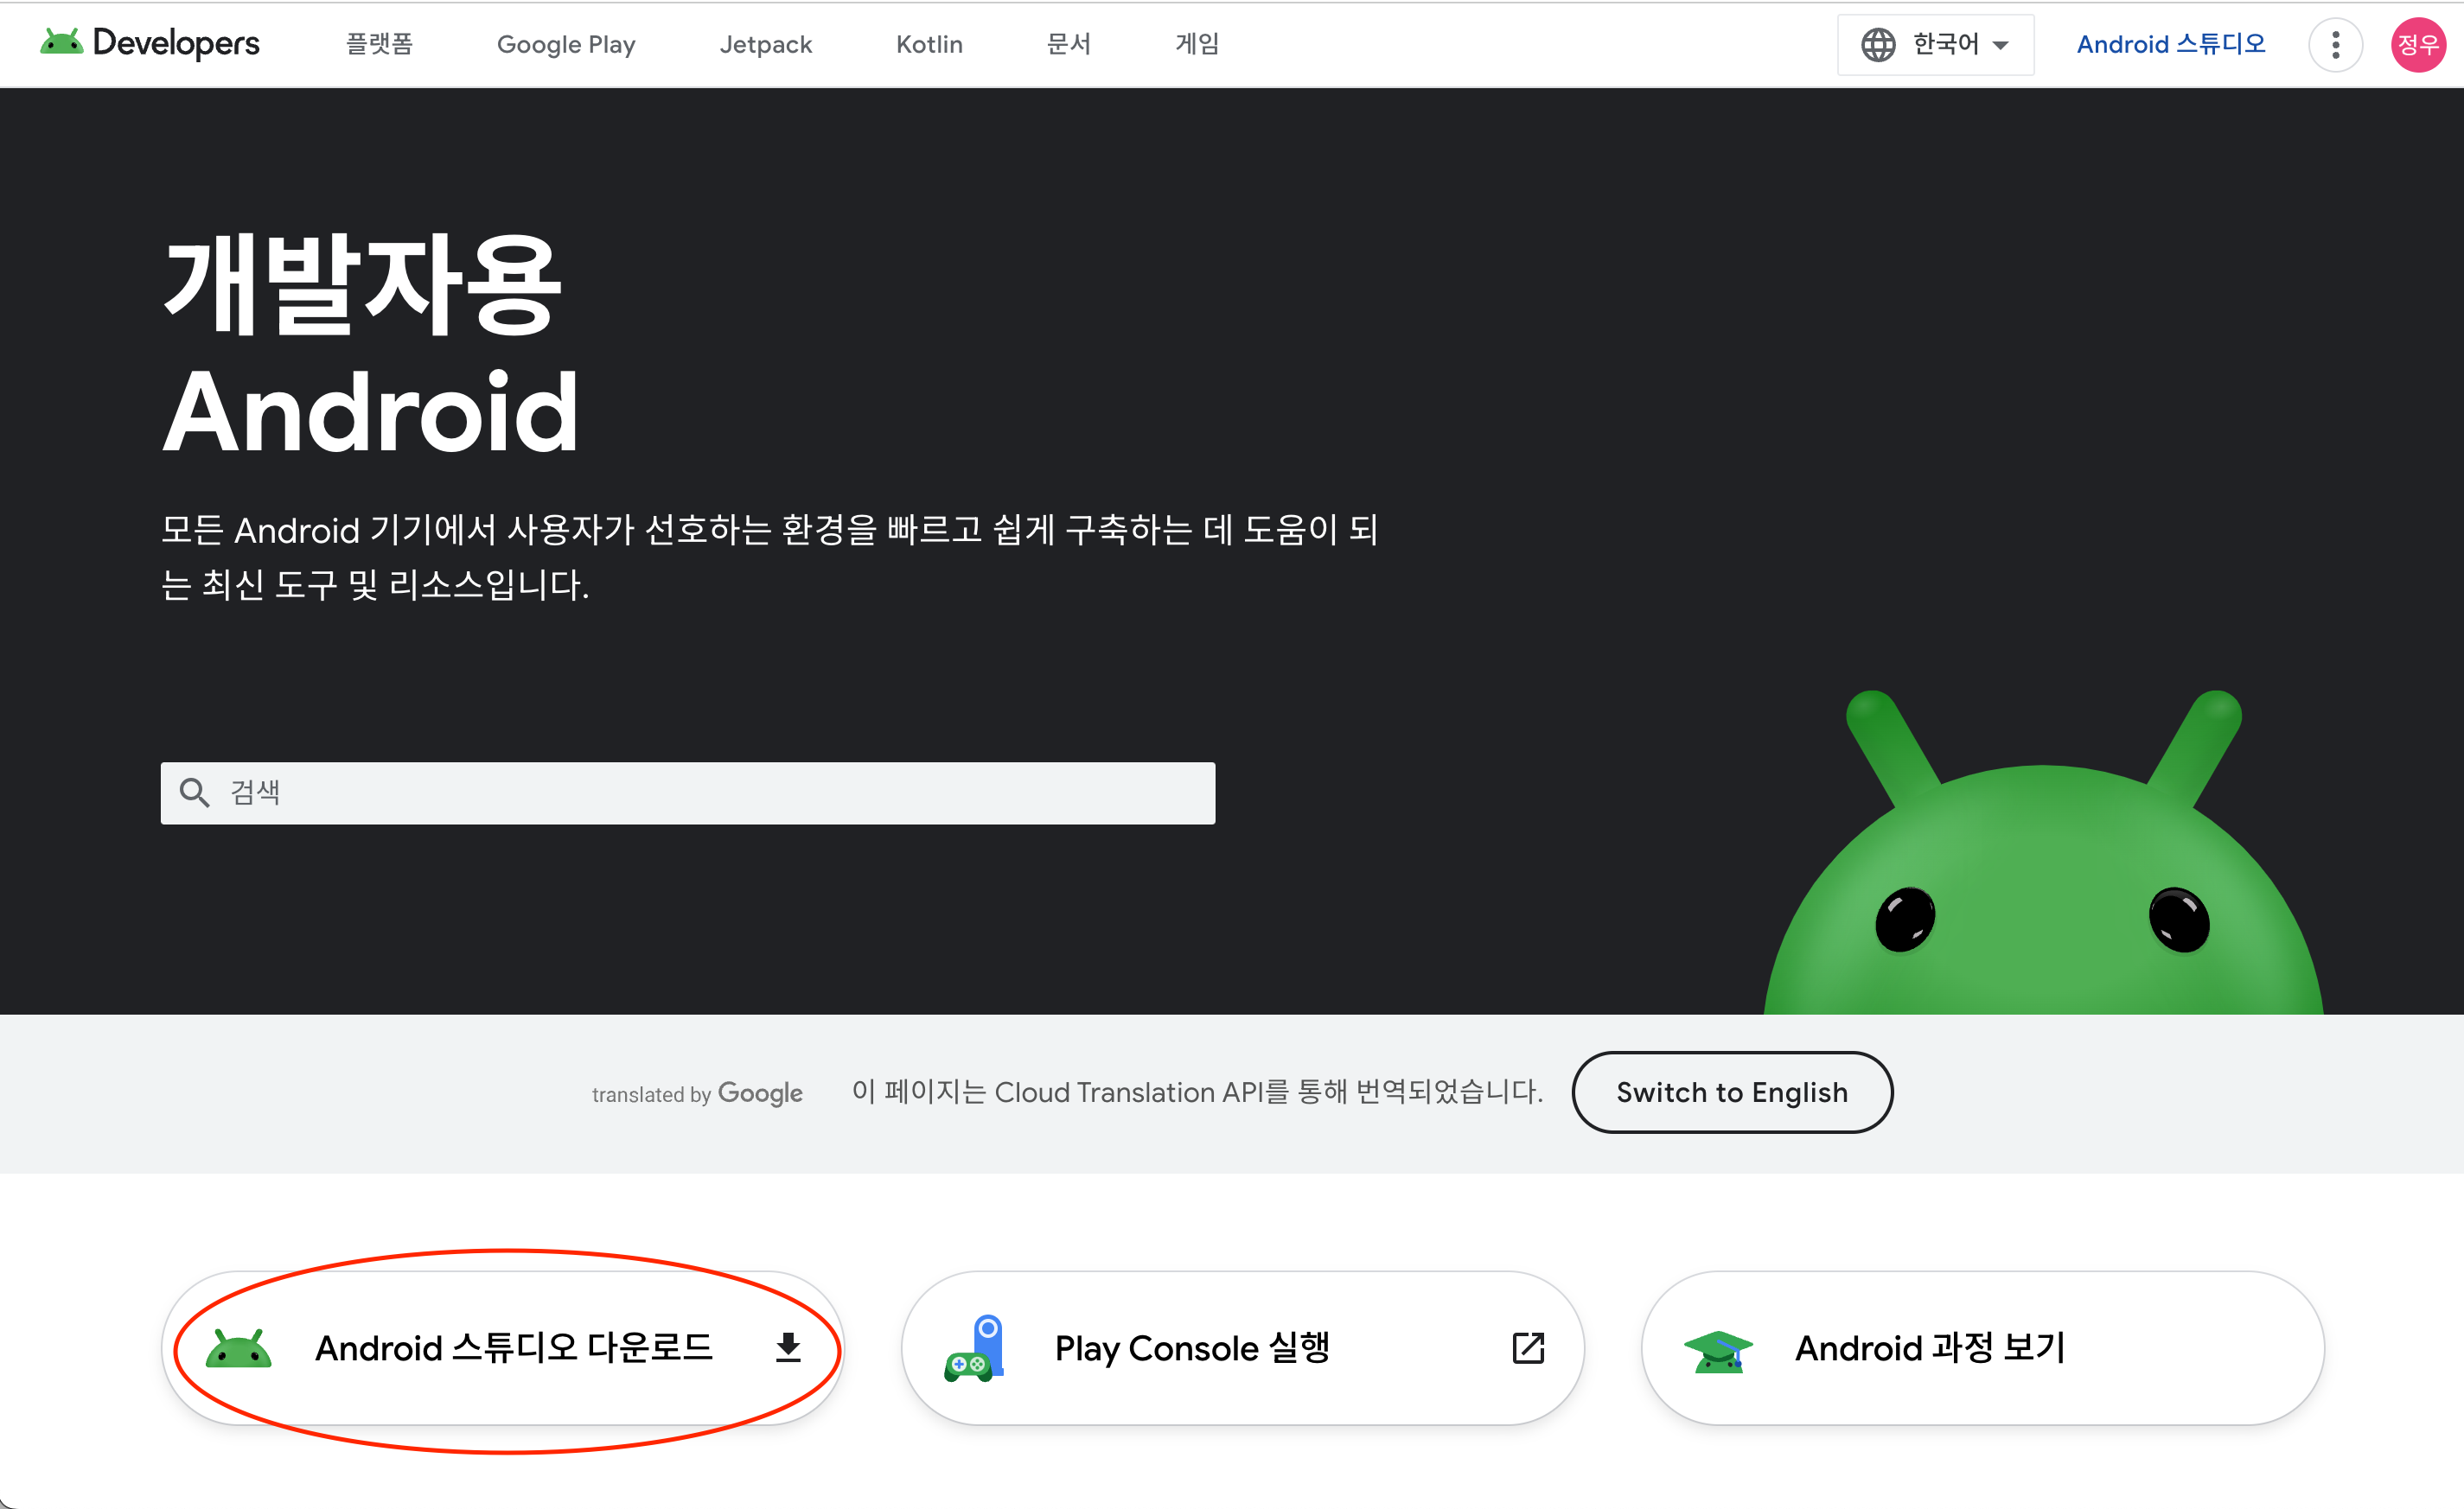Click the Android Developers logo
The width and height of the screenshot is (2464, 1509).
pos(150,43)
